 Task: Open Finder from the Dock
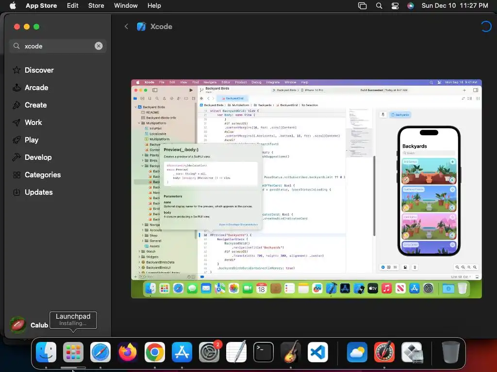coord(46,352)
